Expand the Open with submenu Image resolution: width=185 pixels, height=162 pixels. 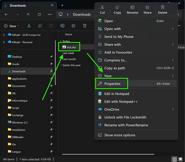pyautogui.click(x=173, y=29)
